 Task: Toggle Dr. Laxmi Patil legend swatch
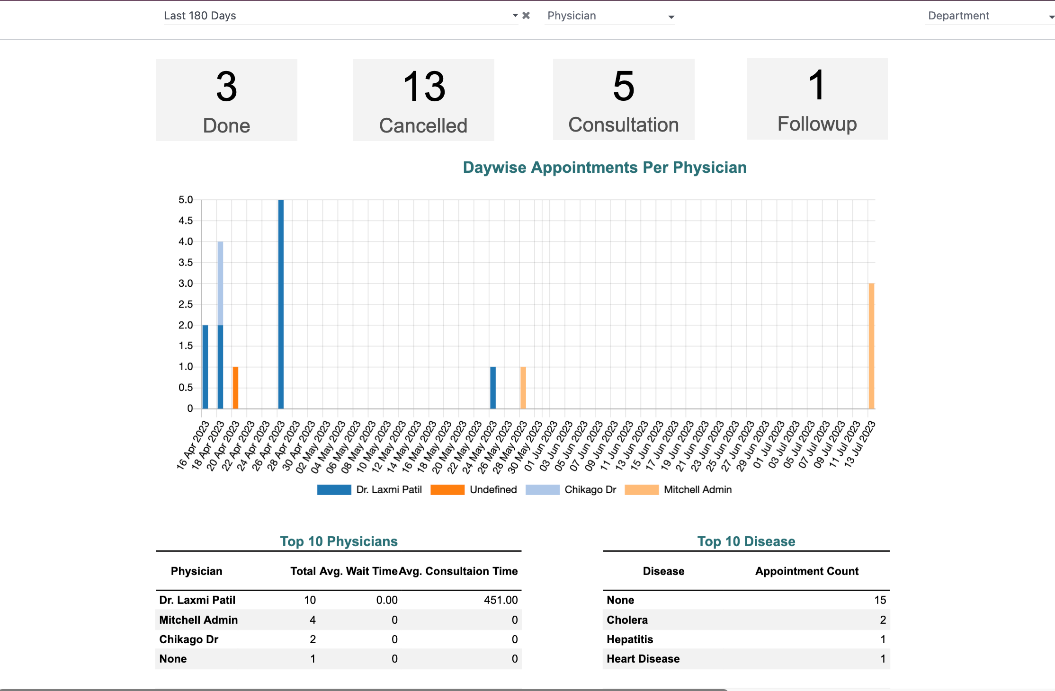pos(334,490)
